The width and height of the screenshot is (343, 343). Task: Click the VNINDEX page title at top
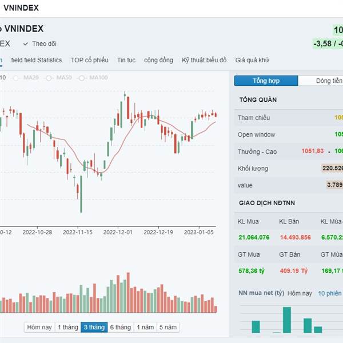click(21, 8)
